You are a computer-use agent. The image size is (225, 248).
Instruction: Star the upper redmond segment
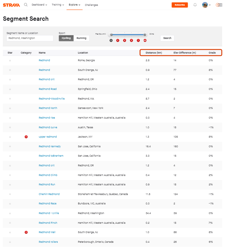[10, 137]
